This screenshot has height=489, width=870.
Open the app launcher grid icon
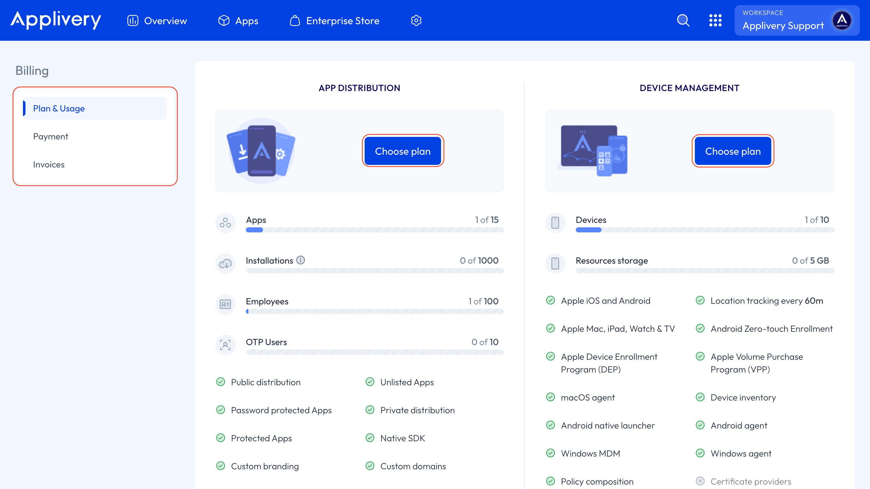coord(715,20)
